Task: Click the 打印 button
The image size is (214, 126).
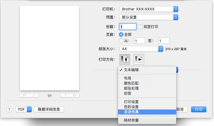Action: click(x=199, y=109)
